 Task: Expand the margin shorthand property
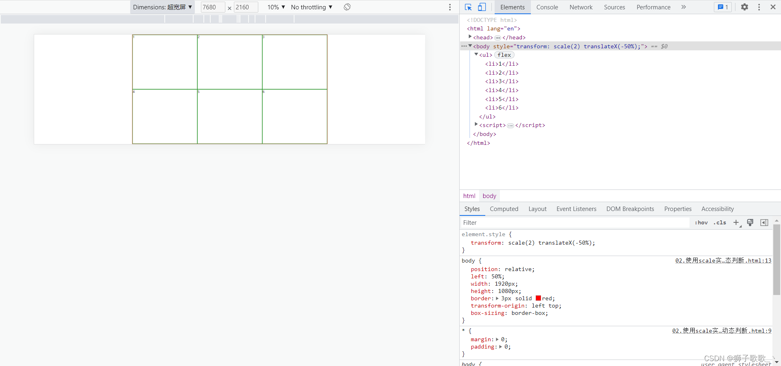click(497, 339)
